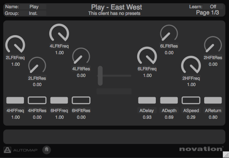
Task: Click the 6HFltRes label text
Action: [x=81, y=111]
